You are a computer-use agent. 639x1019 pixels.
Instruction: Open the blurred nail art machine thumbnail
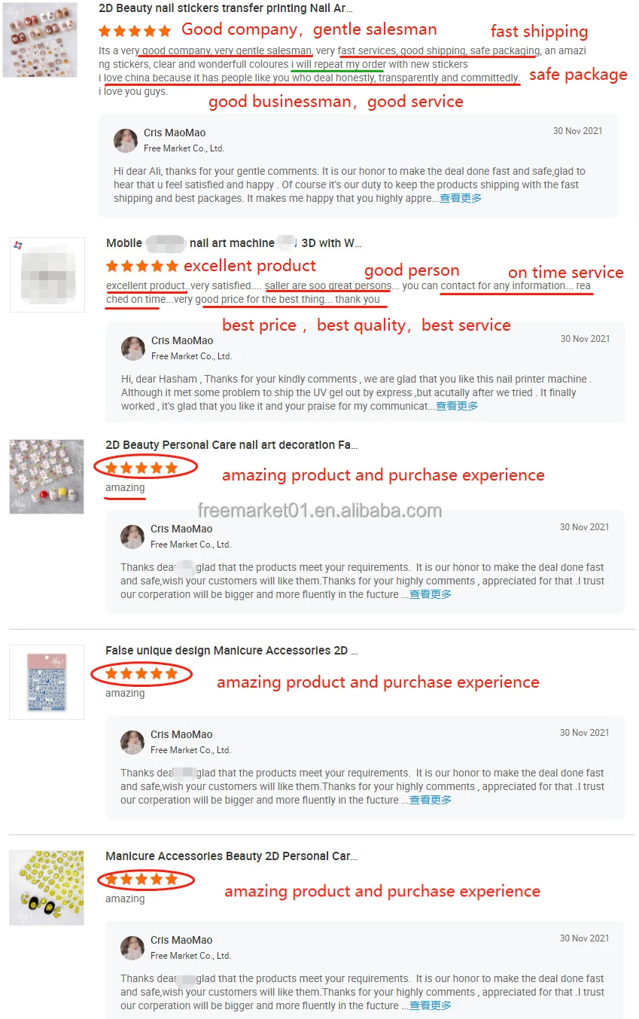[x=47, y=274]
